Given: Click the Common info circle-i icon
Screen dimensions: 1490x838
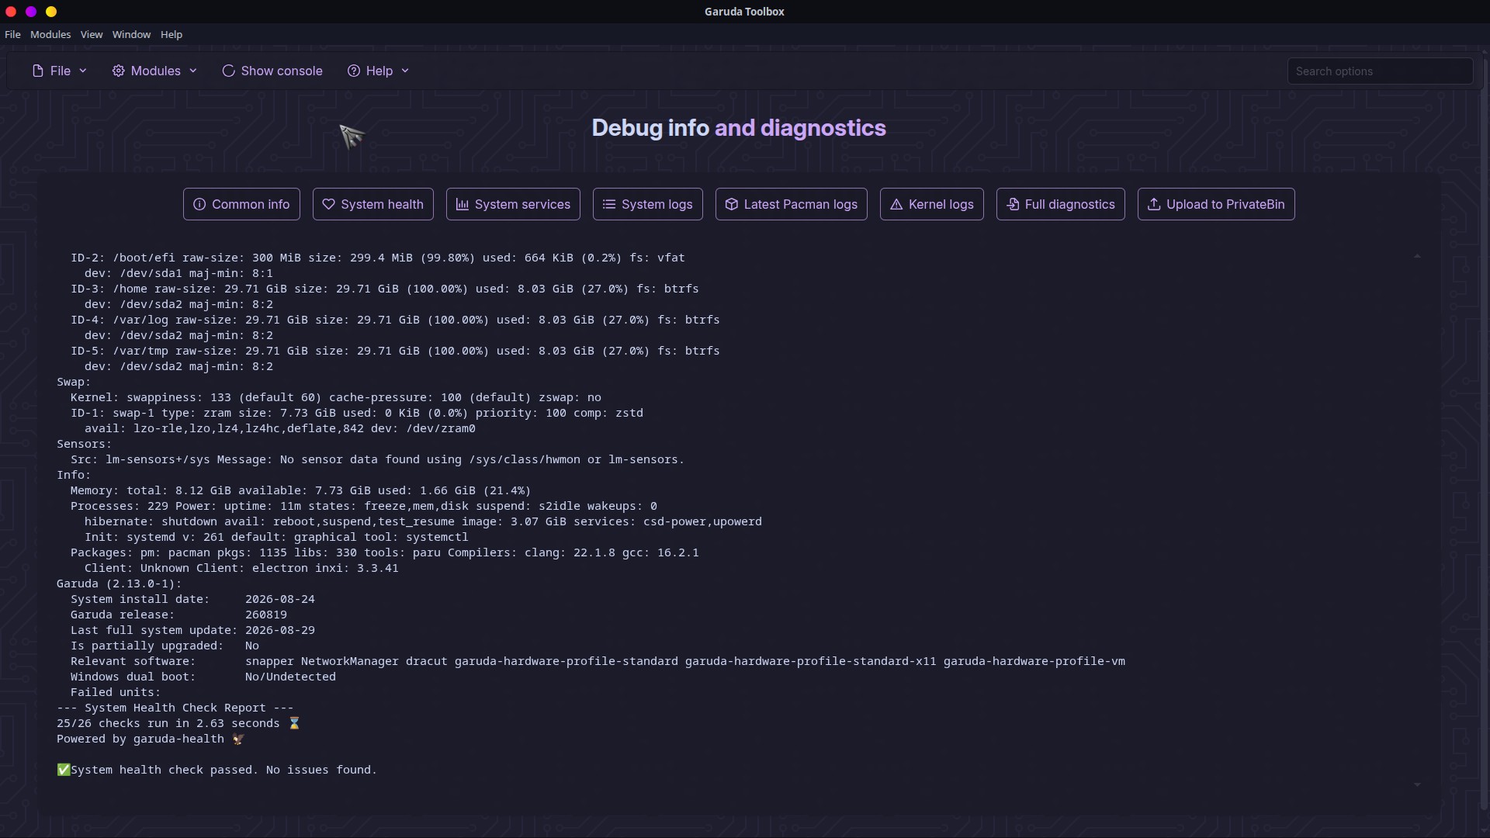Looking at the screenshot, I should point(199,204).
